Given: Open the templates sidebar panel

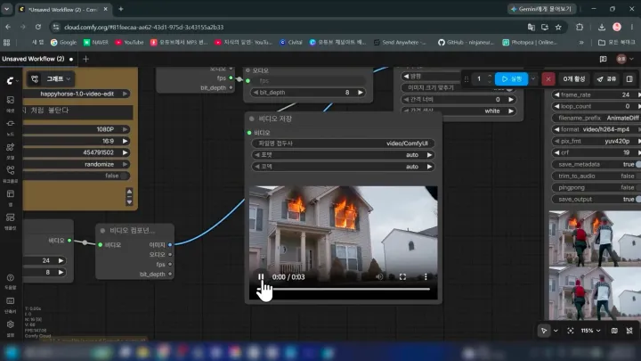Looking at the screenshot, I should [x=10, y=220].
